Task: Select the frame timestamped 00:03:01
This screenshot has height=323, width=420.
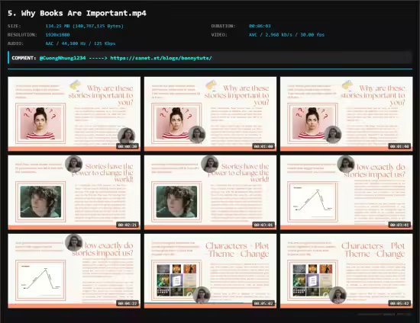Action: point(210,193)
